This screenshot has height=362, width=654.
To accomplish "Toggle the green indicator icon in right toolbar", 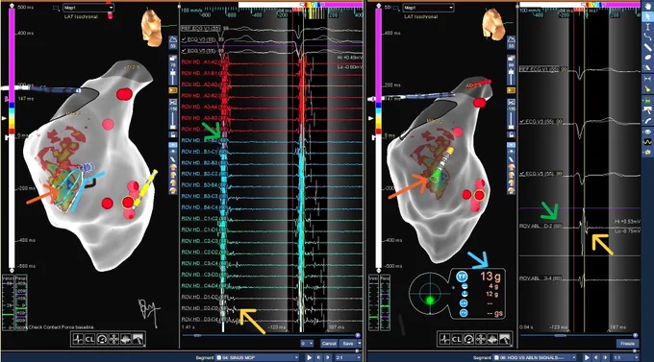I will 647,100.
